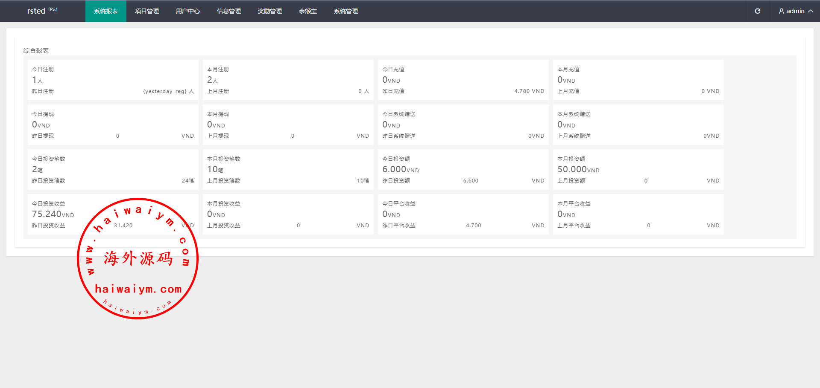Click the 今日投资额 6.000 VND value

pyautogui.click(x=400, y=169)
